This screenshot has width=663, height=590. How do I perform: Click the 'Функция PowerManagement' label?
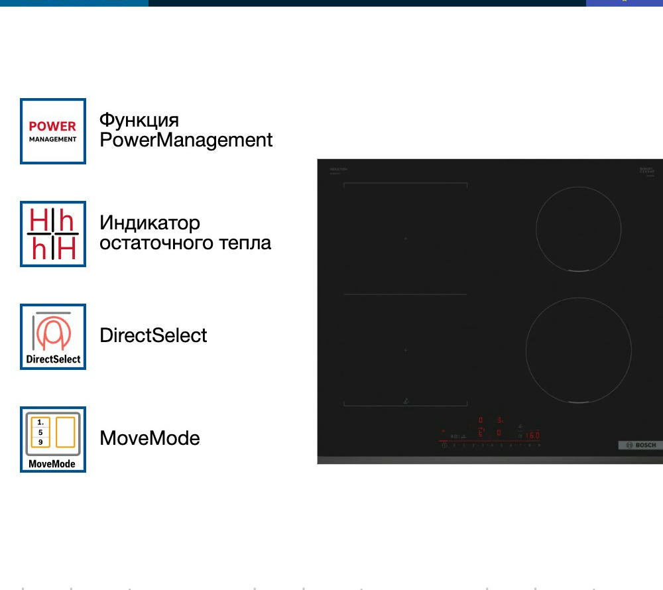point(186,130)
